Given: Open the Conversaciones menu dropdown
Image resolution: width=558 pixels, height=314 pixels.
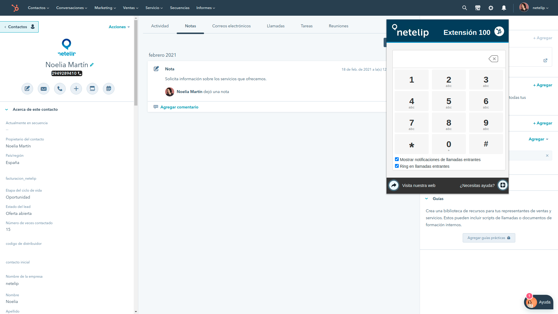Looking at the screenshot, I should click(x=71, y=8).
